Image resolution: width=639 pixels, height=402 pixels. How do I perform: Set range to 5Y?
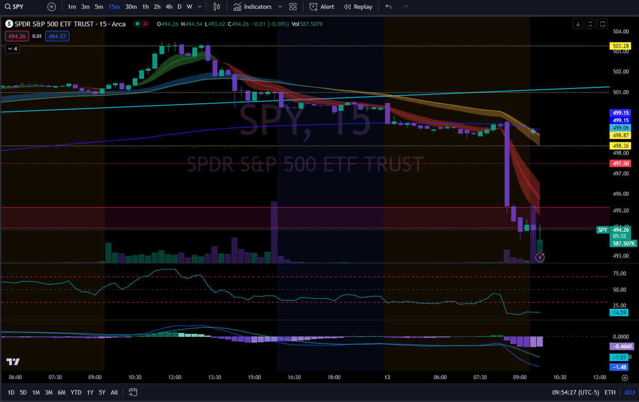(x=102, y=392)
